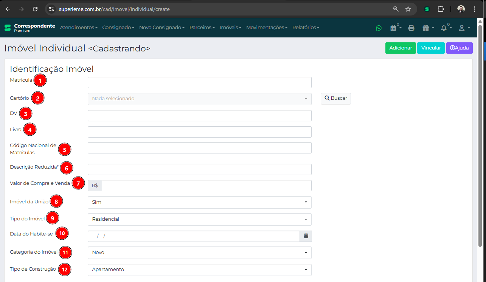The width and height of the screenshot is (486, 282).
Task: Open the WhatsApp icon in navbar
Action: tap(379, 28)
